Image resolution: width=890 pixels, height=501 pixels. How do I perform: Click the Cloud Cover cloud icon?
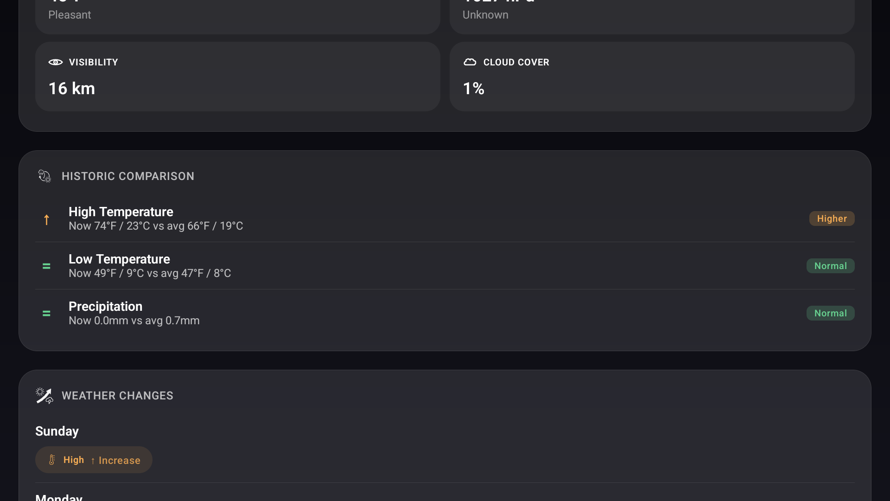470,62
